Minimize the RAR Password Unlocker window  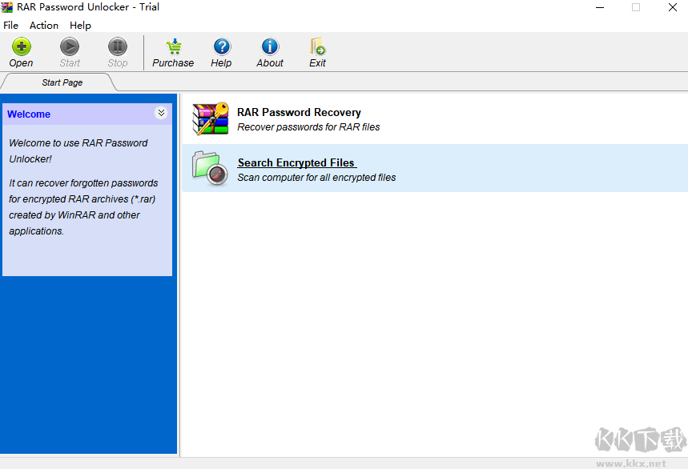[599, 7]
